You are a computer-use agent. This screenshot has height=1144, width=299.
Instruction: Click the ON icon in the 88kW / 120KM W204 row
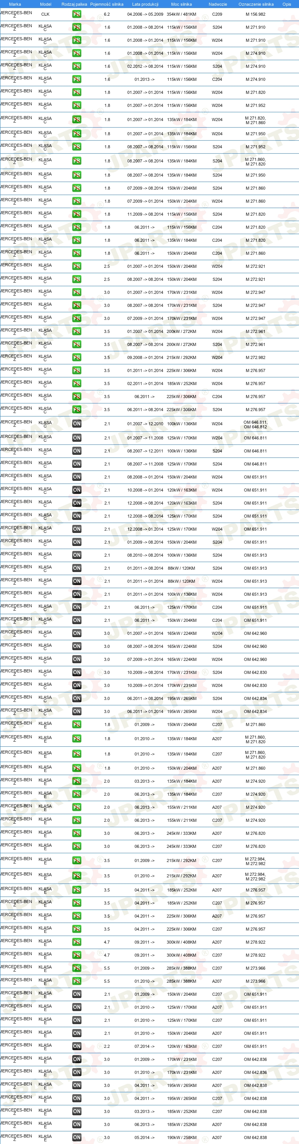coord(76,581)
